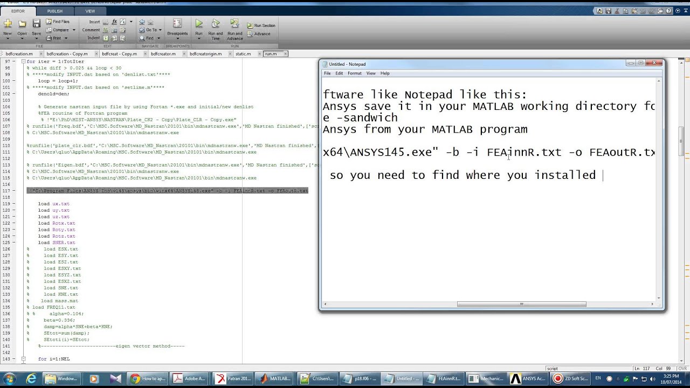Screen dimensions: 690x388
Task: Expand the Print dropdown arrow
Action: coord(66,38)
